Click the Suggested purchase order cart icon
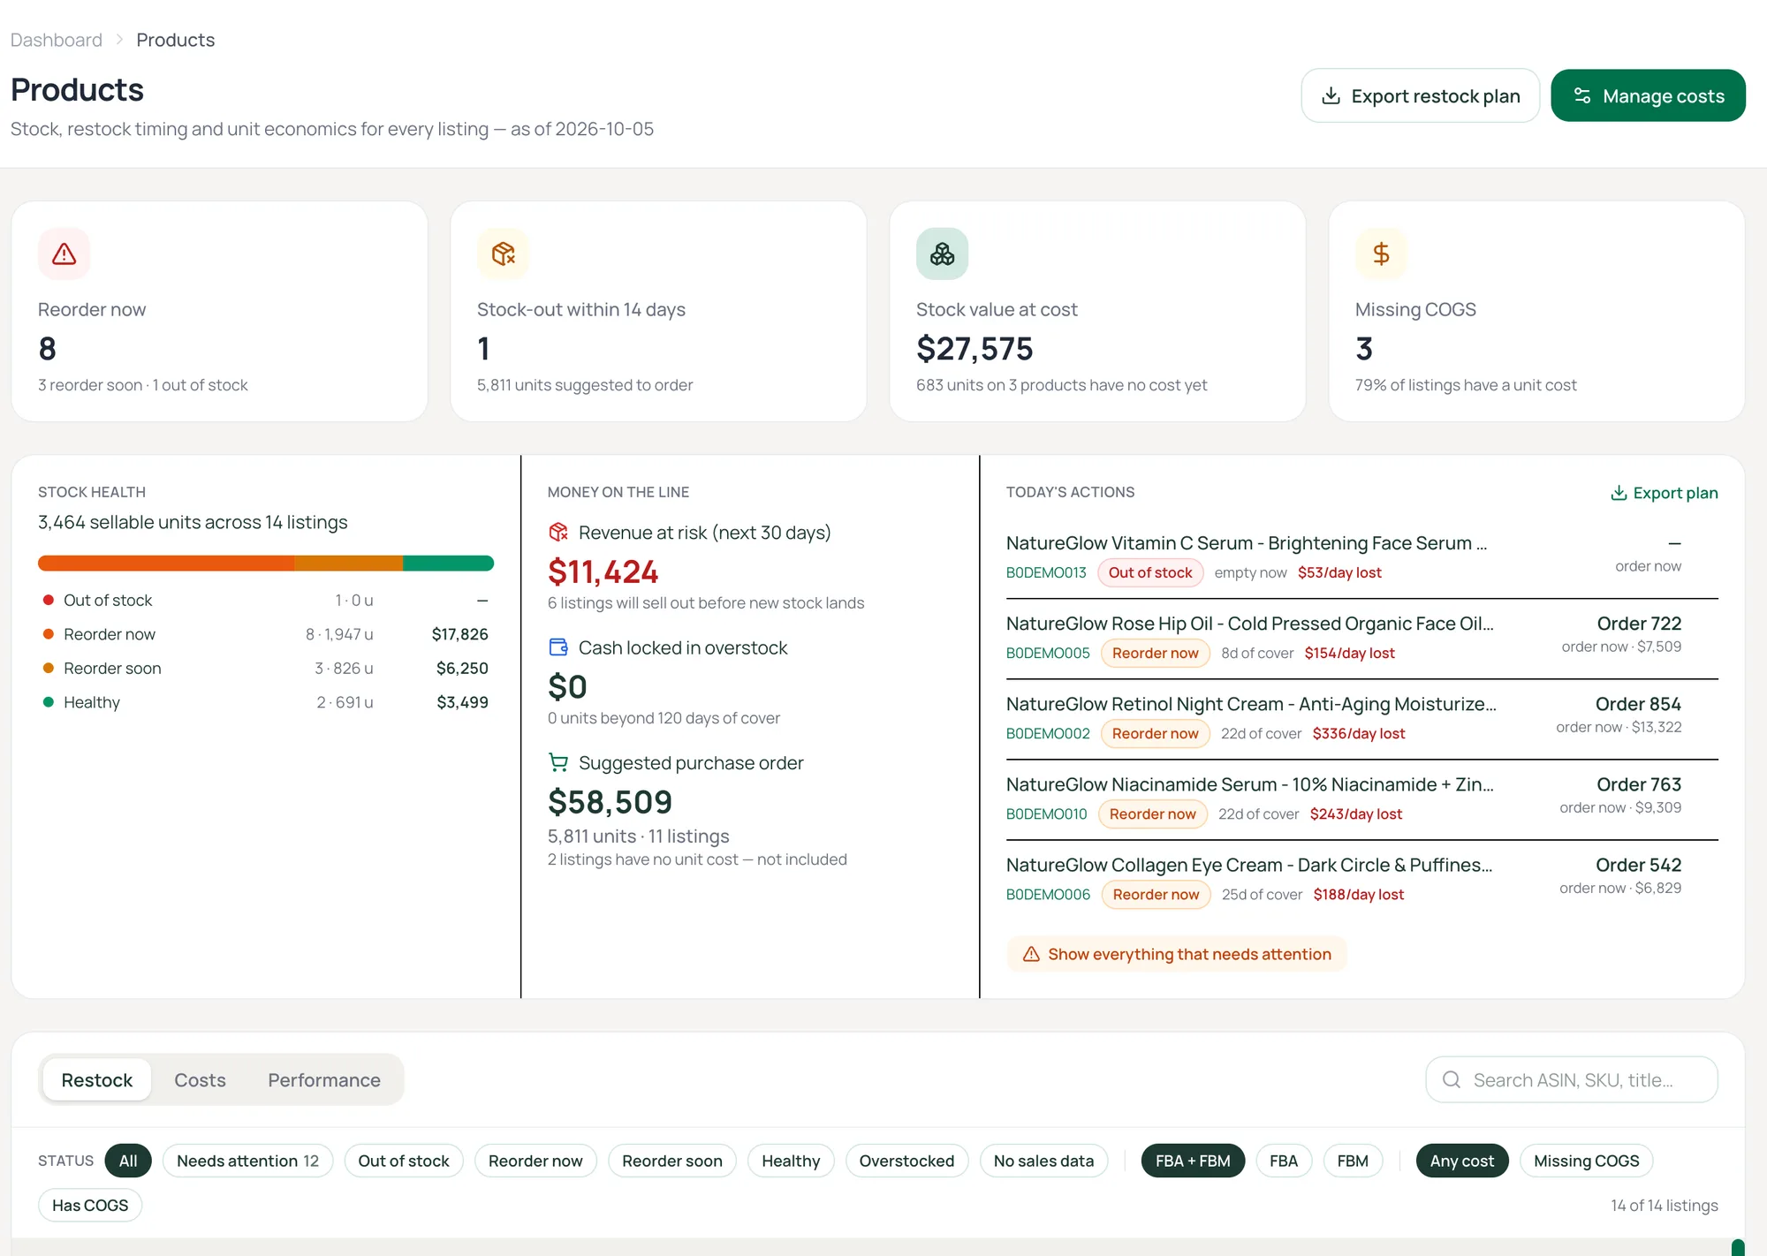 (x=558, y=762)
